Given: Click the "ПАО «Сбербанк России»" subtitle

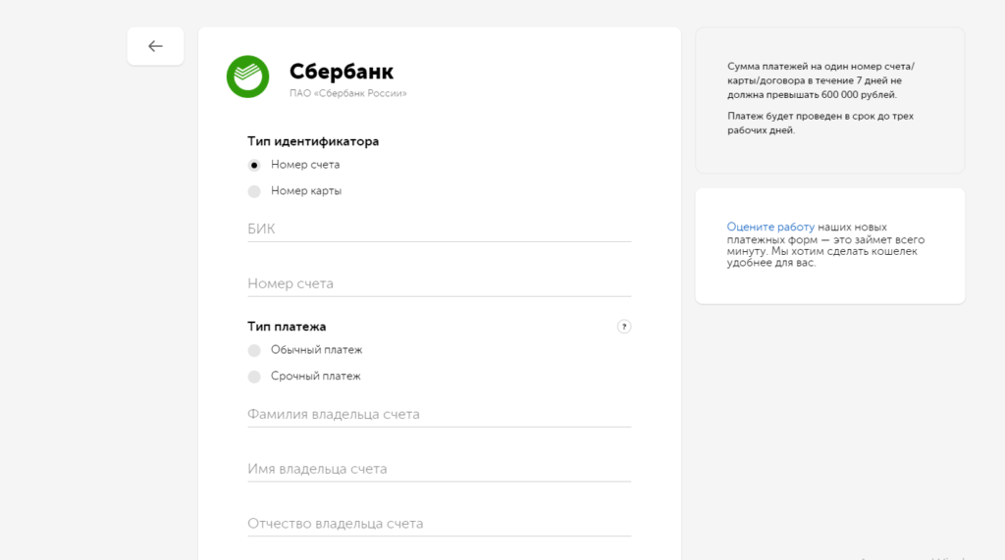Looking at the screenshot, I should 347,94.
